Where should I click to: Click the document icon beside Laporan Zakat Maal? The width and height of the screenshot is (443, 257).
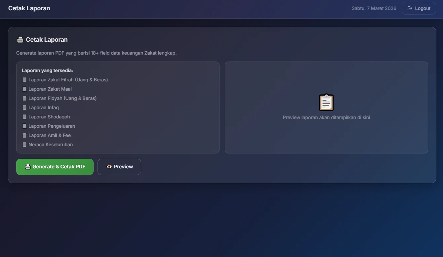coord(24,89)
